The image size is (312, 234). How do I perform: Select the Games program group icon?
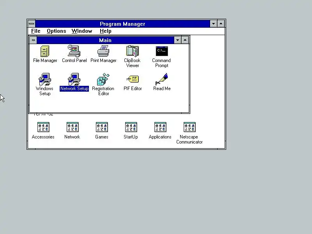[x=102, y=127]
